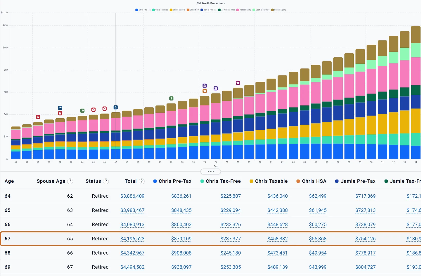Click the Jamie Pre-Tax column header
The image size is (421, 276).
pos(358,181)
